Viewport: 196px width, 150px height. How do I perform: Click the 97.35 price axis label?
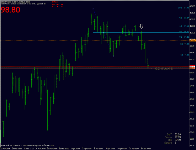[193, 99]
